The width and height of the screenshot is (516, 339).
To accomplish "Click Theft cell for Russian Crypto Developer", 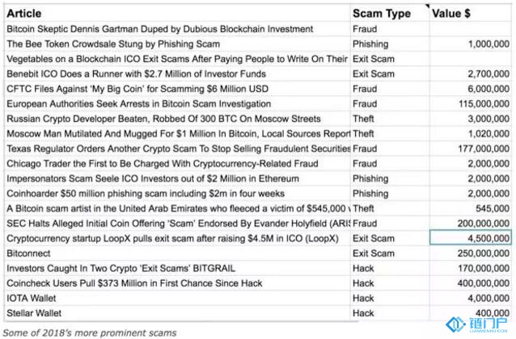I will tap(390, 119).
